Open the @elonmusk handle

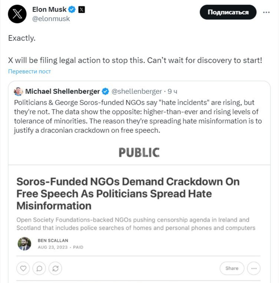(51, 19)
